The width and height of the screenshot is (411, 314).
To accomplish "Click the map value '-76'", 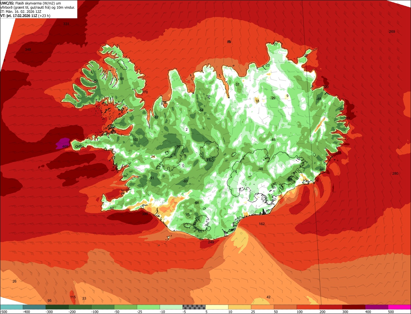I will coord(177,147).
